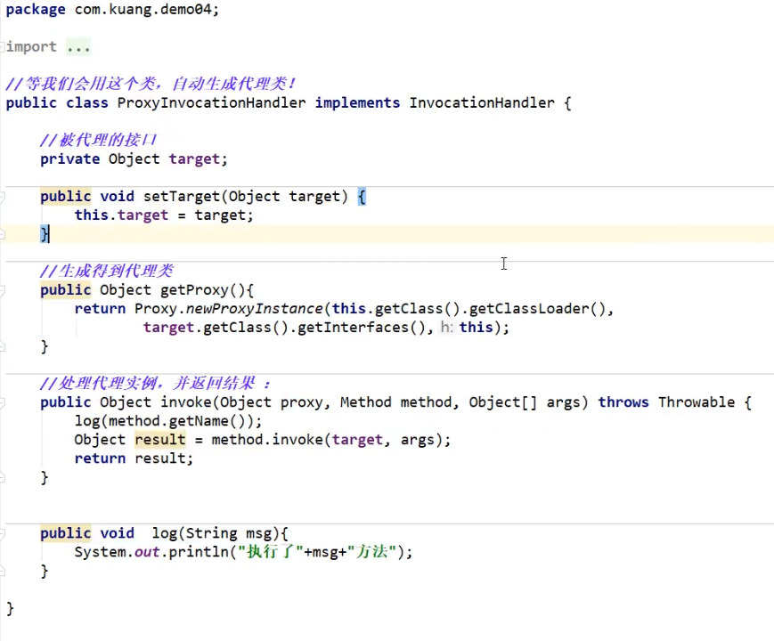The image size is (774, 641).
Task: Click "getName()" in the log call
Action: pyautogui.click(x=207, y=421)
